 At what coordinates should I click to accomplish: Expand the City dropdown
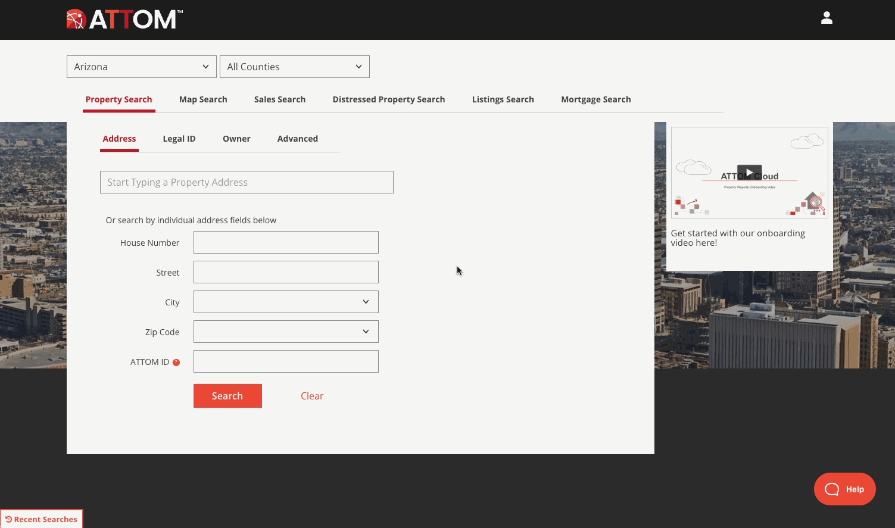pos(286,302)
